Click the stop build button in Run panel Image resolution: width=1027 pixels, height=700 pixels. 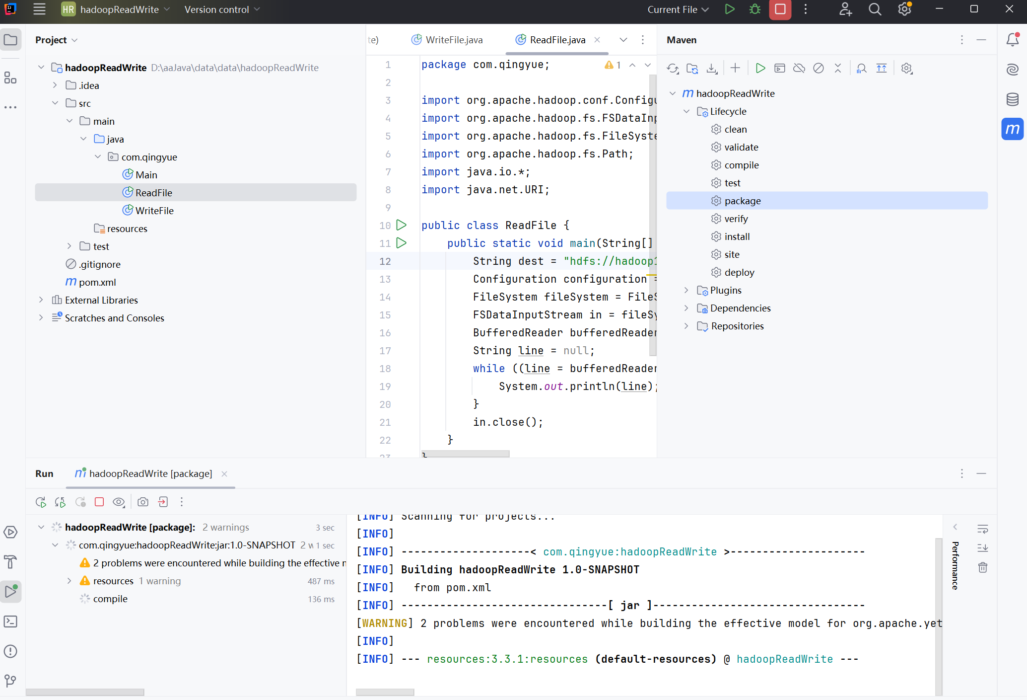coord(99,502)
